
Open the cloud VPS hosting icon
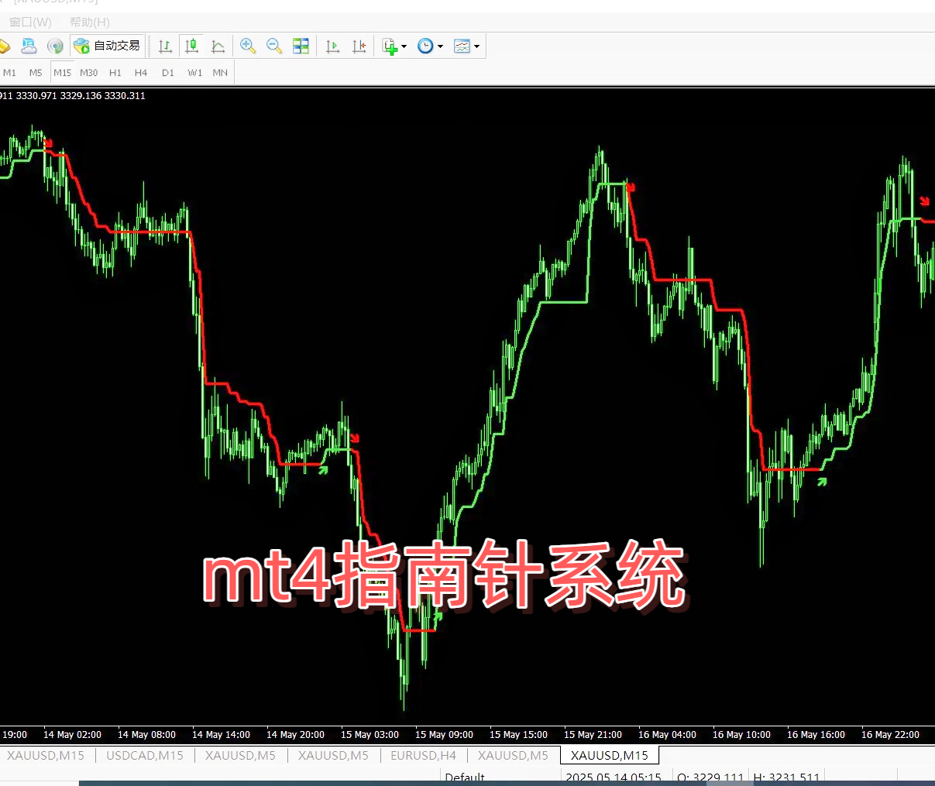point(29,46)
